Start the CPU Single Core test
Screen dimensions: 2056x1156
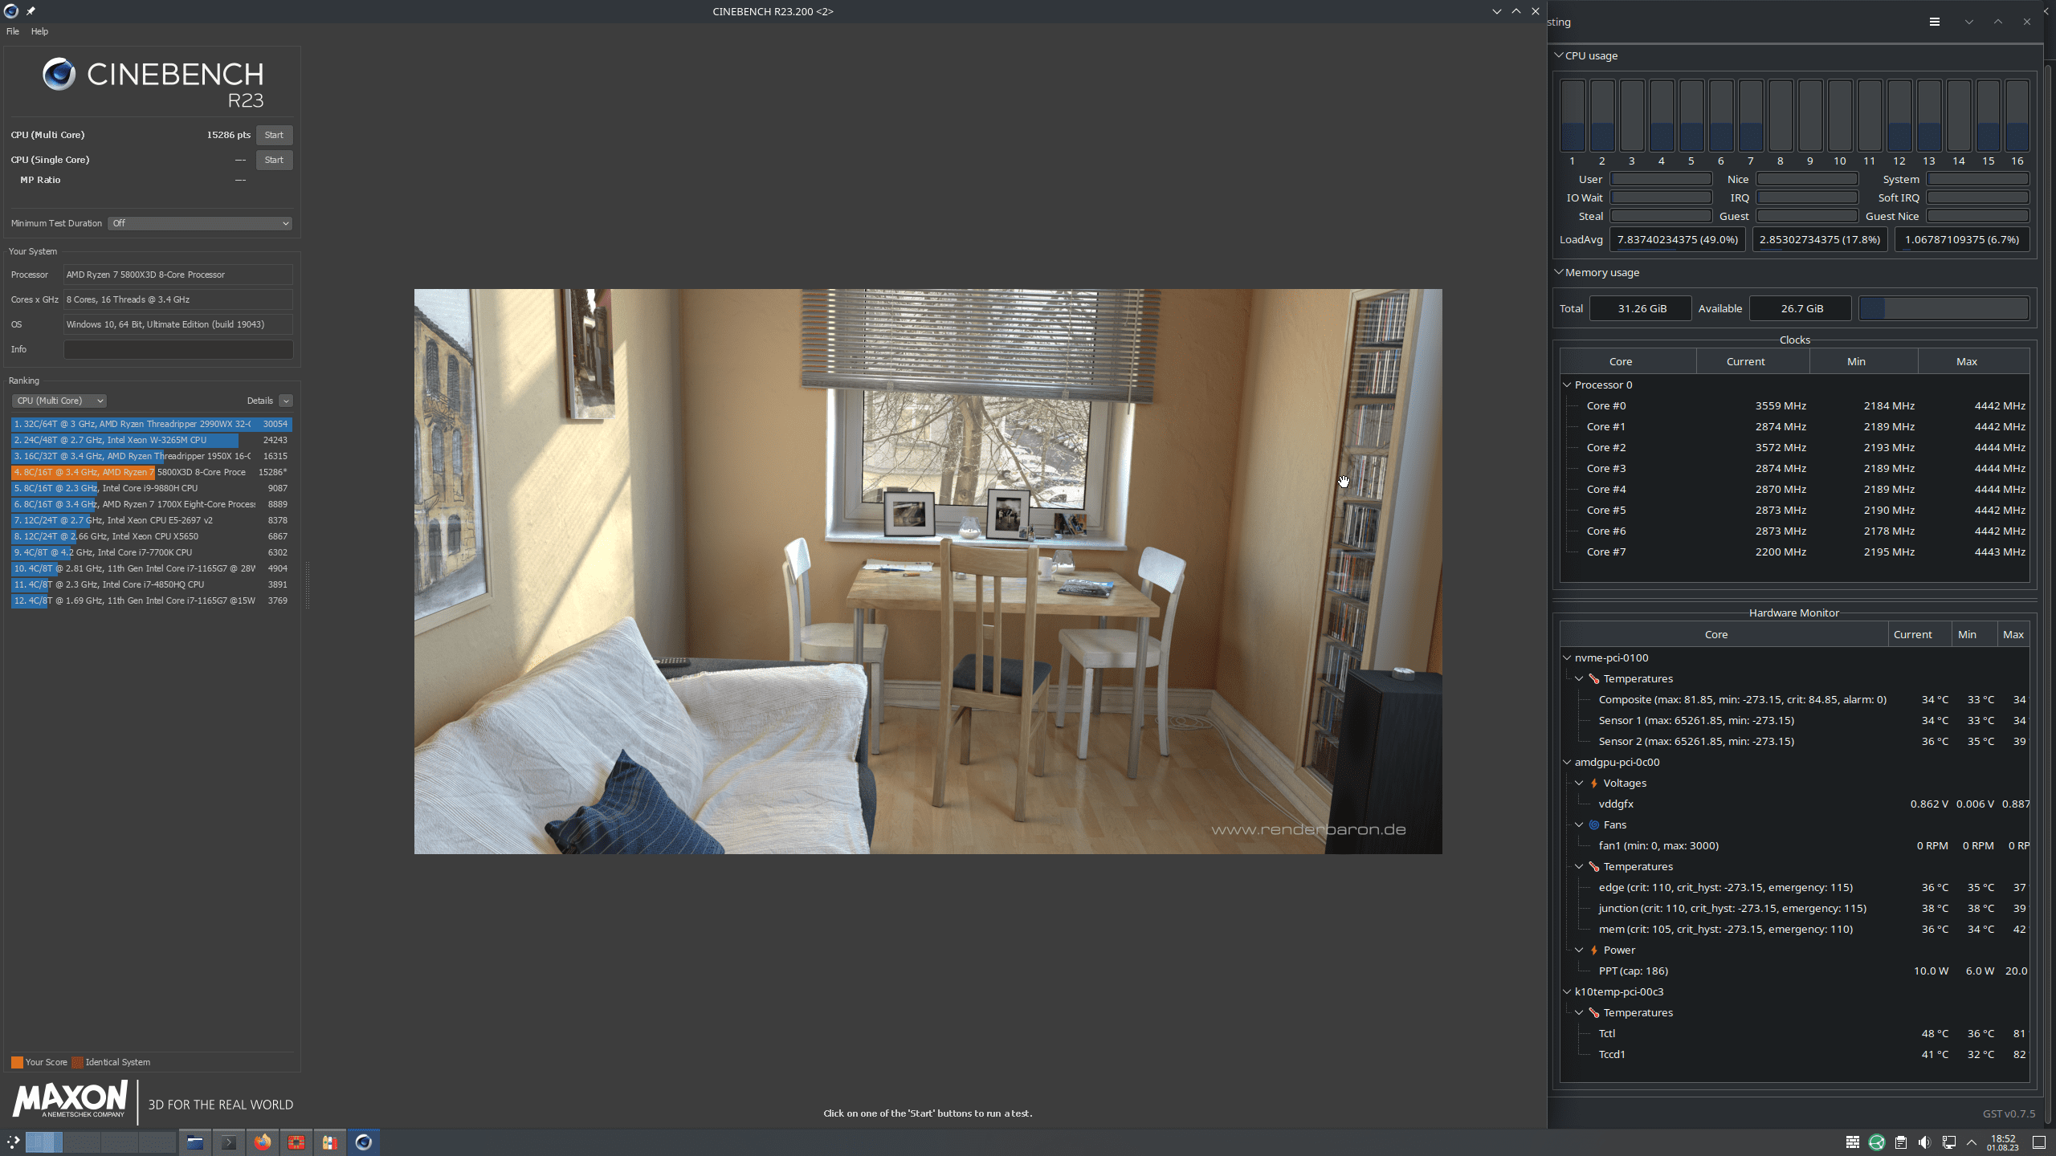pos(274,160)
